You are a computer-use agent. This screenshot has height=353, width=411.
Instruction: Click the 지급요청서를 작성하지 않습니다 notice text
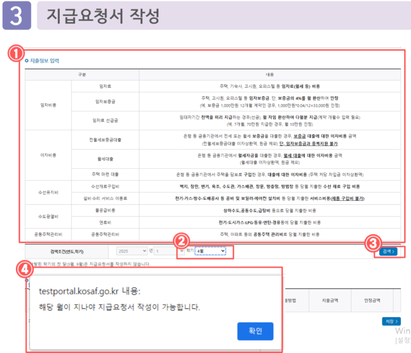(120, 264)
